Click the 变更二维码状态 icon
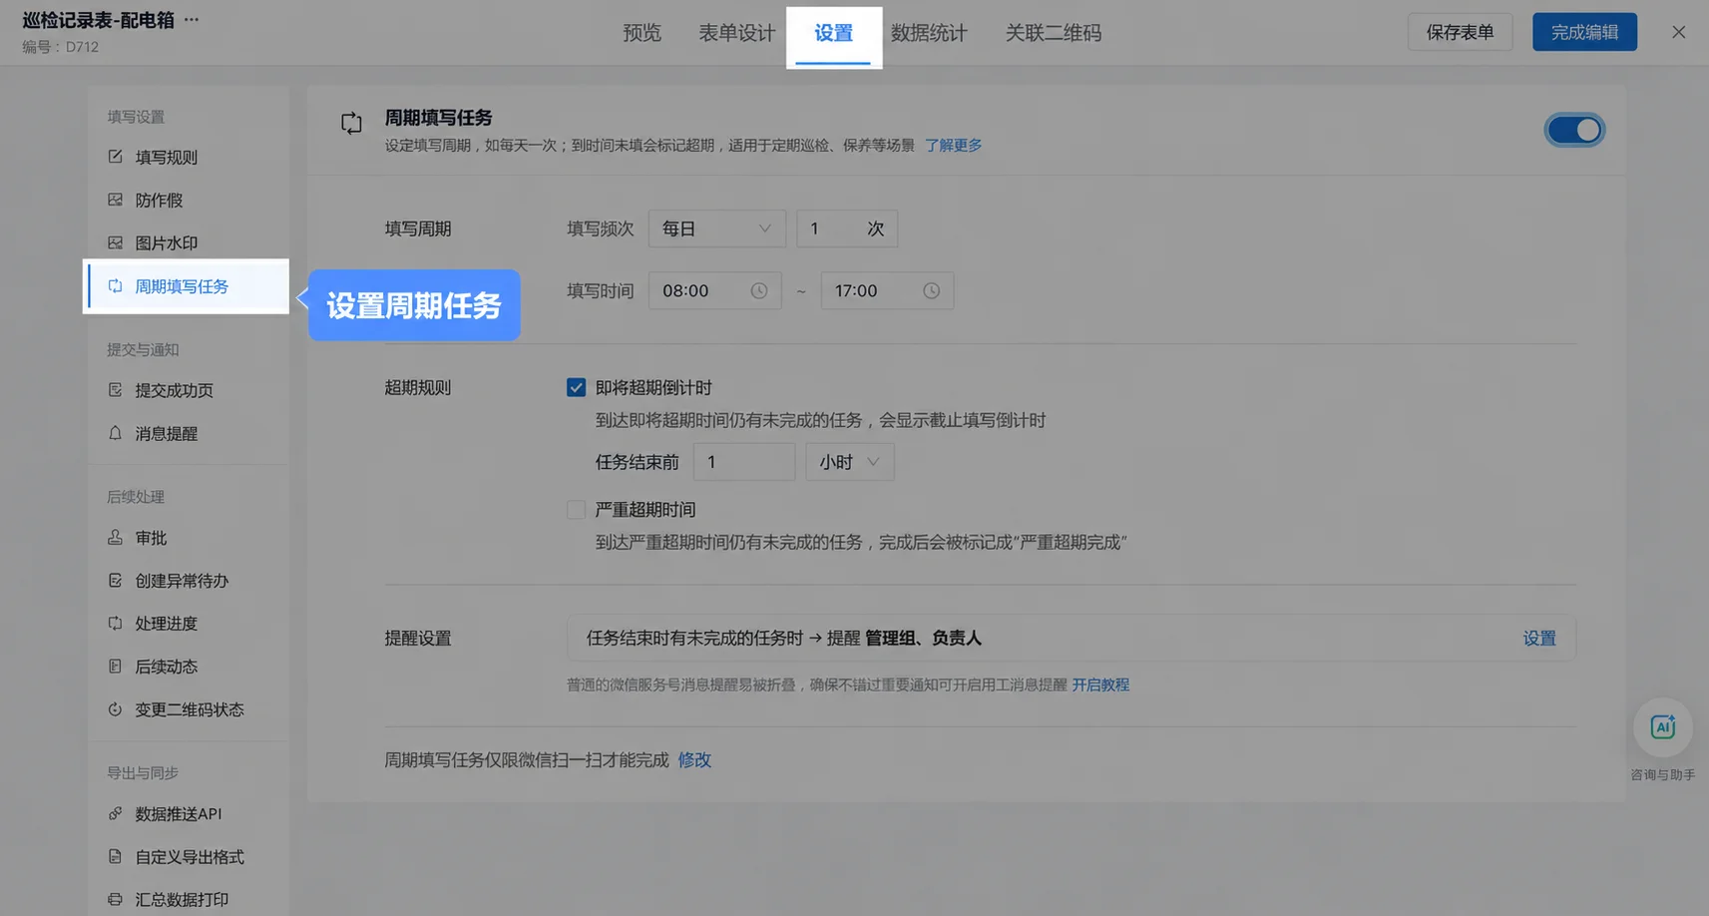 [x=115, y=709]
